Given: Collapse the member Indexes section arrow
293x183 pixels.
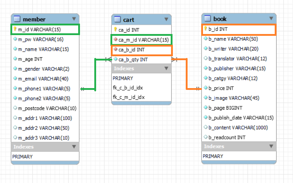Looking at the screenshot, I should [74, 146].
